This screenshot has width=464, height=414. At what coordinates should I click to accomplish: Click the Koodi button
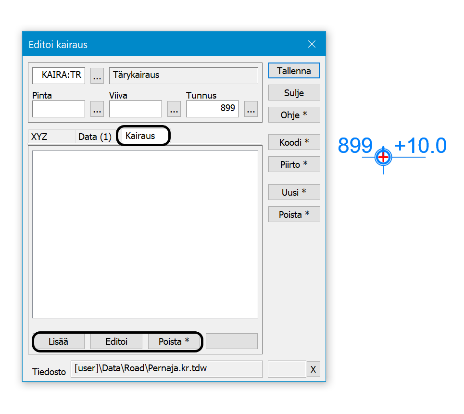pyautogui.click(x=294, y=142)
